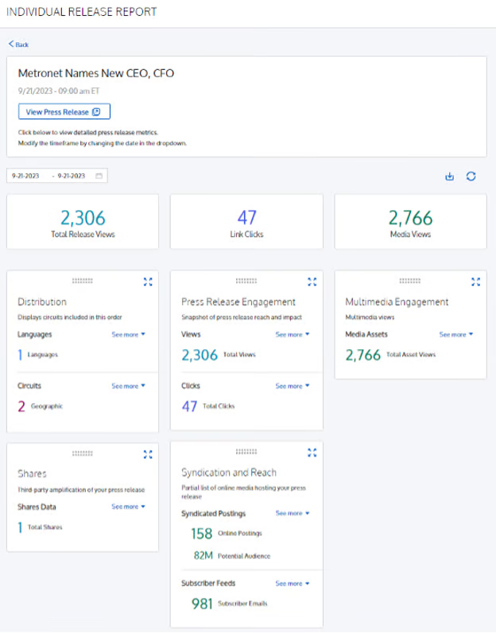Expand the Syndication and Reach card
Viewport: 496px width, 633px height.
(312, 453)
